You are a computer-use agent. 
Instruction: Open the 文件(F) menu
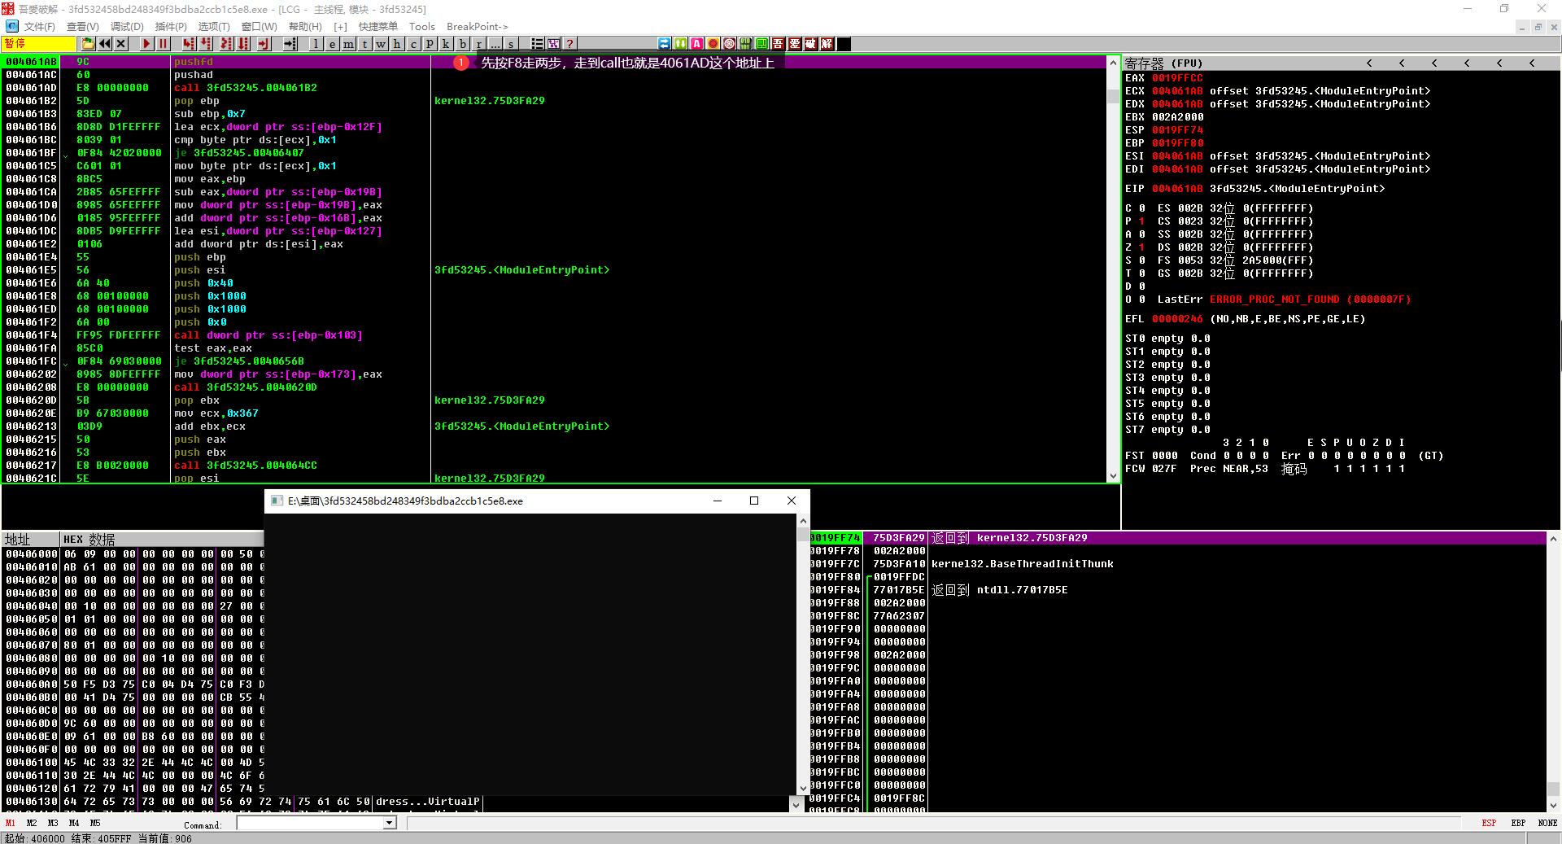point(39,27)
